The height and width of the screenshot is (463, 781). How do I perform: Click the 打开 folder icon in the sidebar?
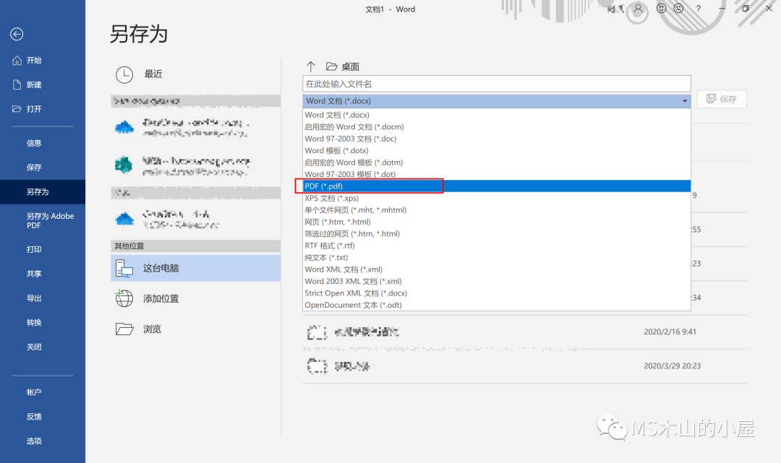click(17, 108)
